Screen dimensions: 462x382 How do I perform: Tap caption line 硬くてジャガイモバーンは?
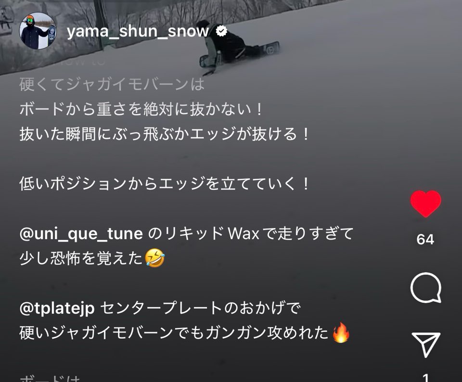[112, 85]
